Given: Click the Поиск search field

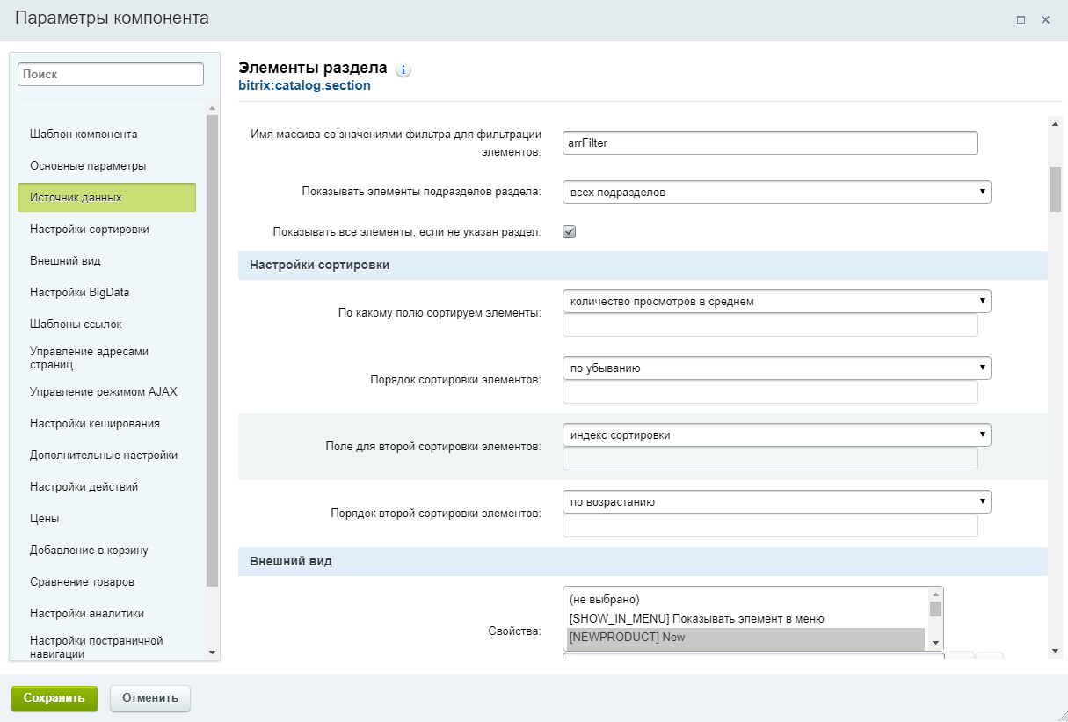Looking at the screenshot, I should [111, 75].
